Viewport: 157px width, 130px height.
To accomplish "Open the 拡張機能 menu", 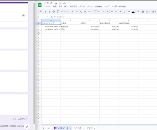I will (98, 6).
